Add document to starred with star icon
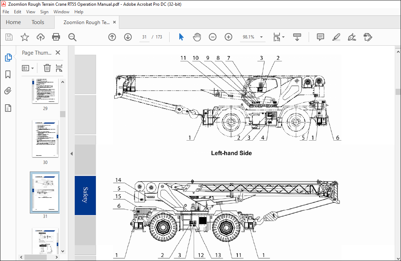Viewport: 401px width, 261px height. tap(25, 37)
